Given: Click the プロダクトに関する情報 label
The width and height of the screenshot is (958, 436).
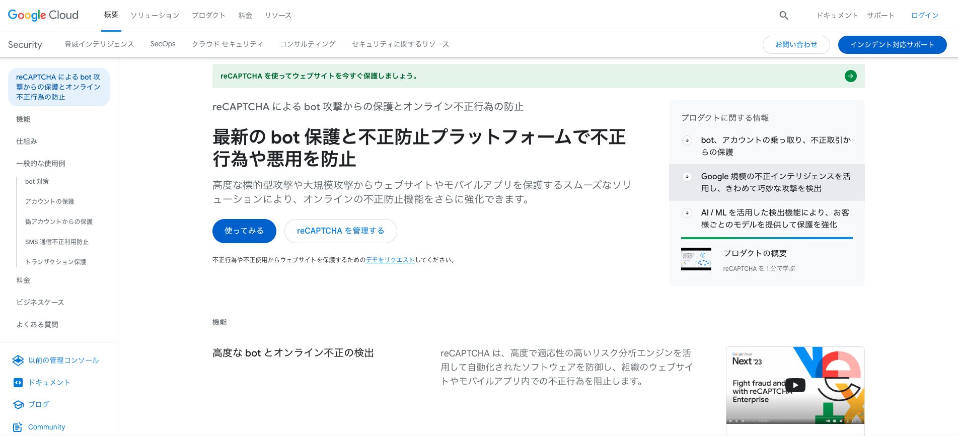Looking at the screenshot, I should point(725,118).
